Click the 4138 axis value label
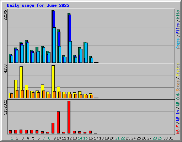Screen dimensions: 182x142 point(5,69)
